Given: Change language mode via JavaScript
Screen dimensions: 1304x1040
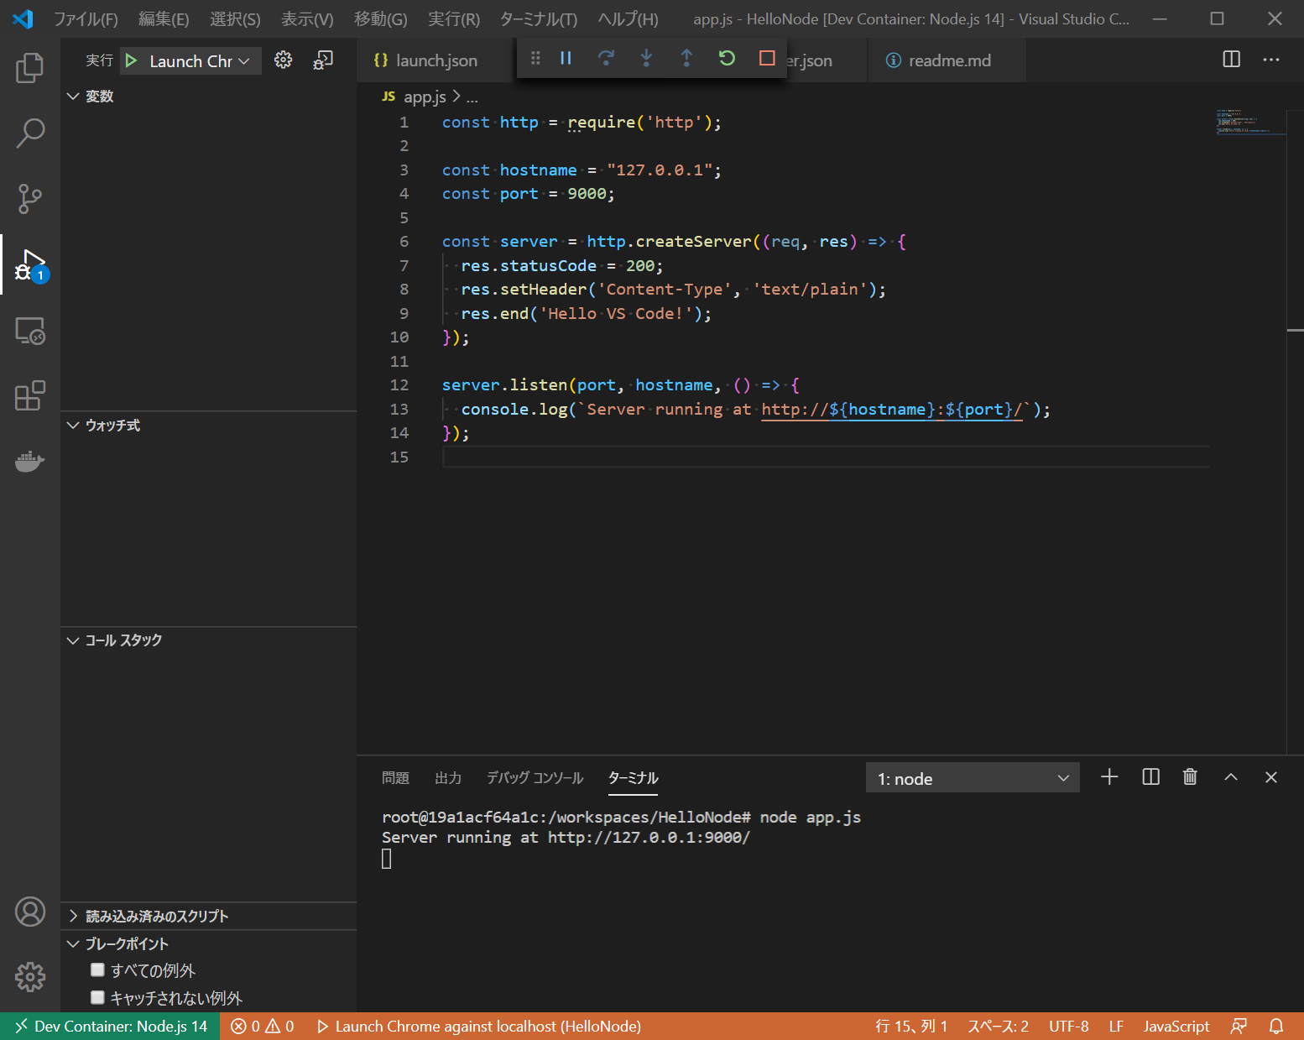Looking at the screenshot, I should [x=1176, y=1026].
